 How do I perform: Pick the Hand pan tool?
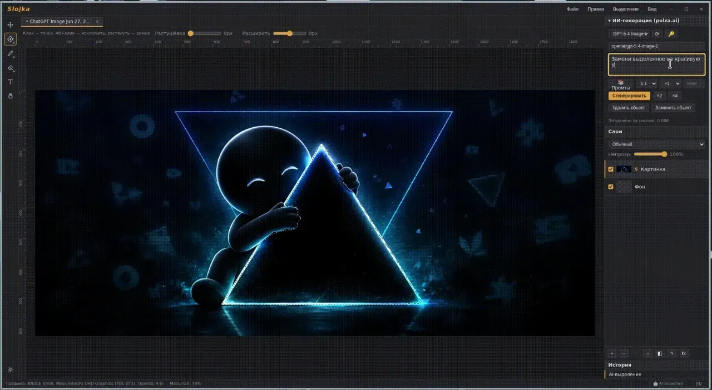pos(10,96)
